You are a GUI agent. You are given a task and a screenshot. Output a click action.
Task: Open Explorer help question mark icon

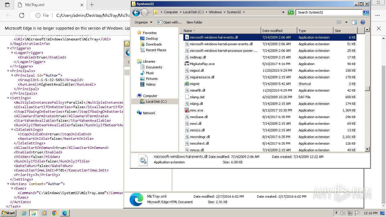click(363, 22)
